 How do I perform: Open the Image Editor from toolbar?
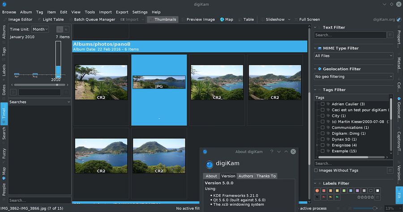[x=18, y=20]
